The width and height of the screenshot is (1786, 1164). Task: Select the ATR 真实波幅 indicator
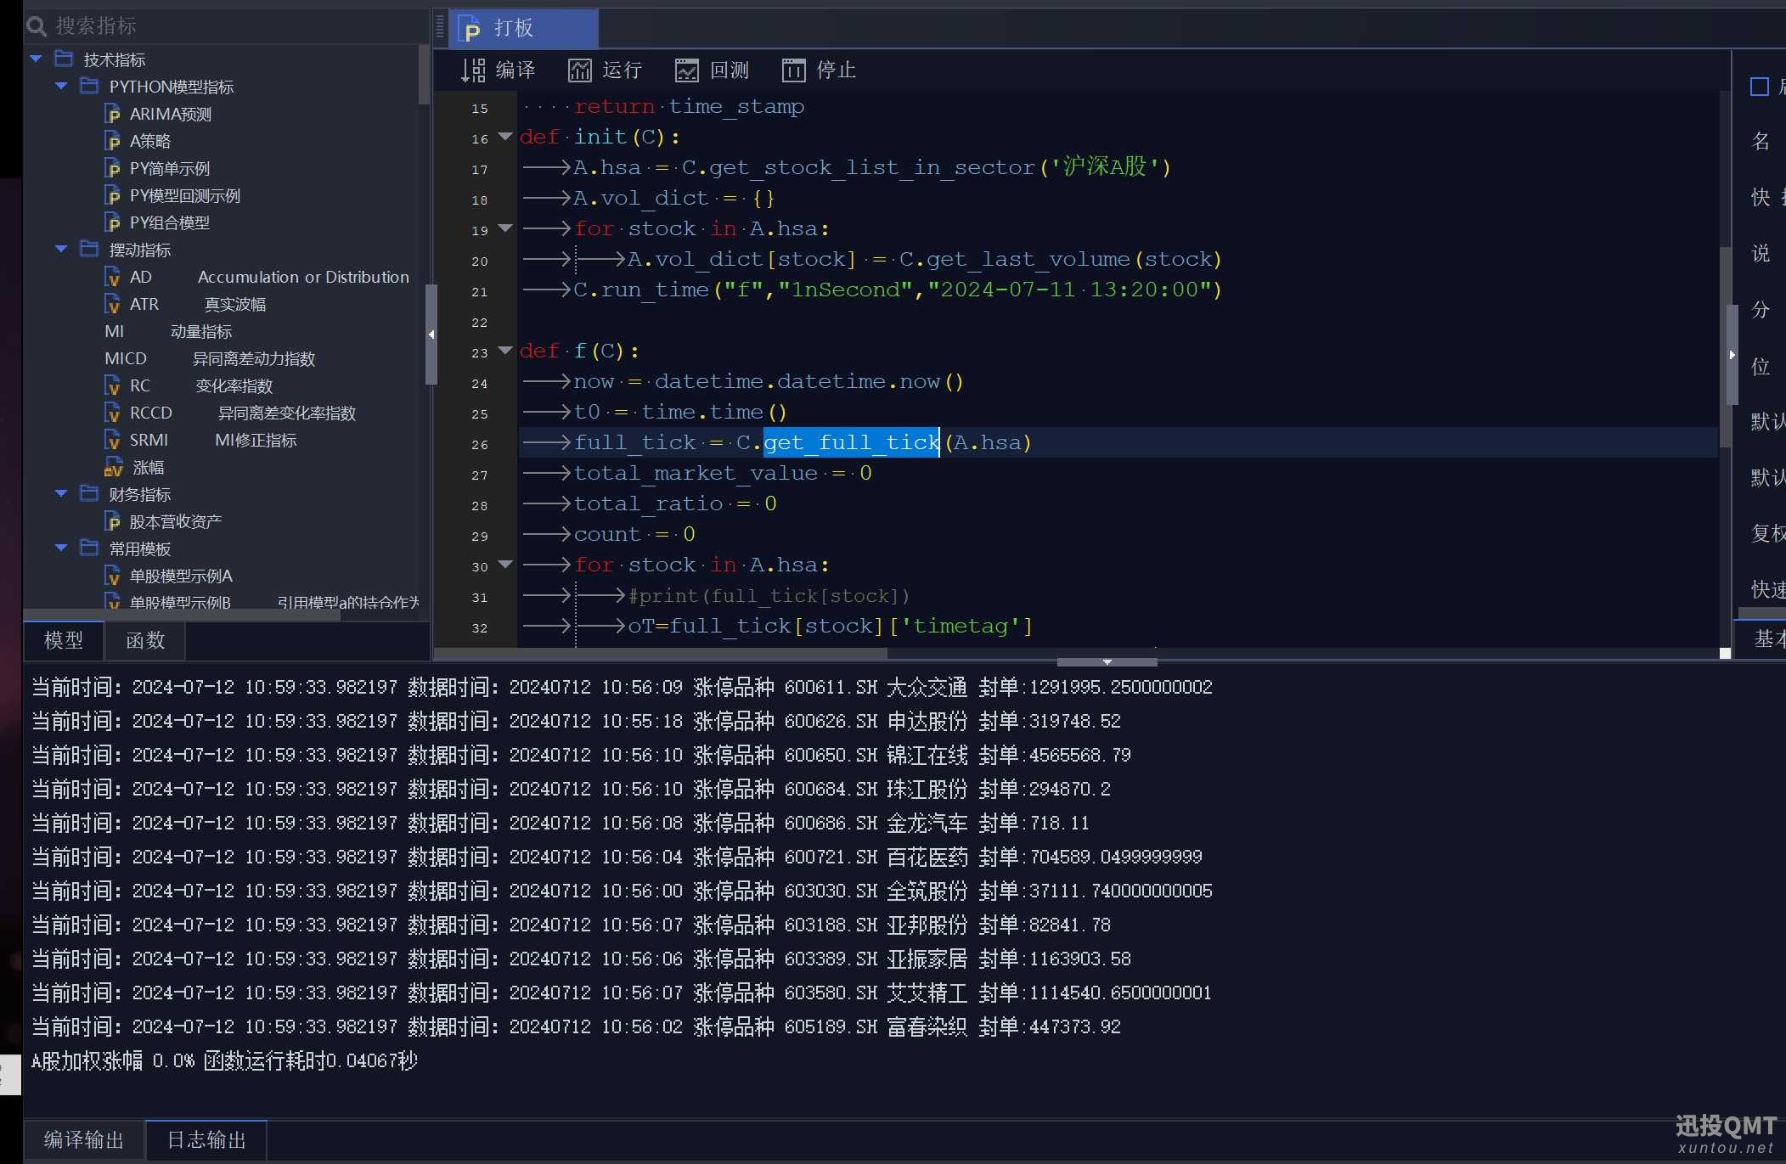pos(197,304)
